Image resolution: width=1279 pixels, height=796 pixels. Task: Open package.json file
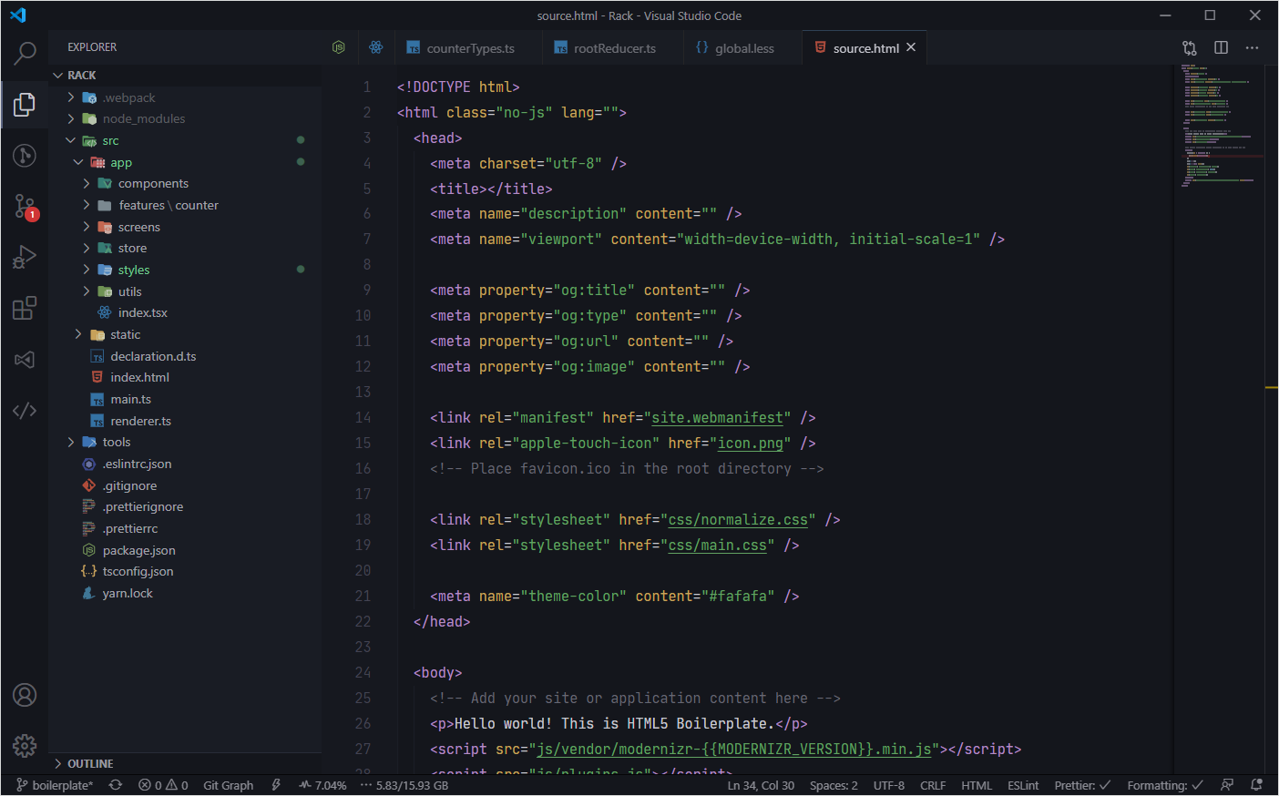(187, 550)
